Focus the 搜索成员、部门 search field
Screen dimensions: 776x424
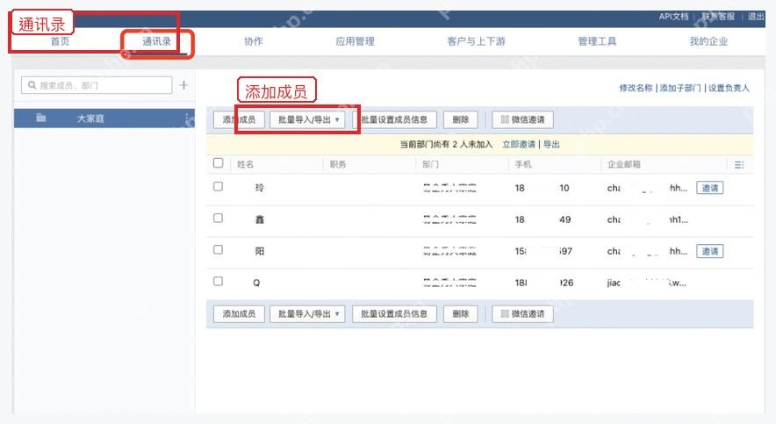pos(97,85)
